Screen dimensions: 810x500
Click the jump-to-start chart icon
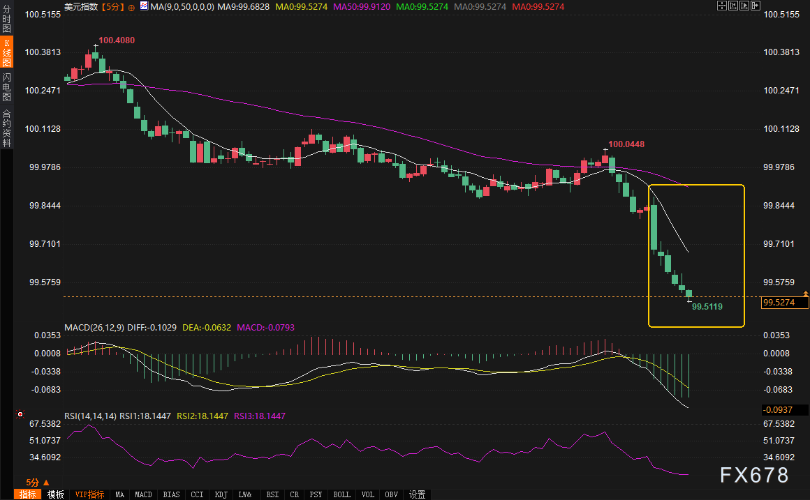point(735,6)
